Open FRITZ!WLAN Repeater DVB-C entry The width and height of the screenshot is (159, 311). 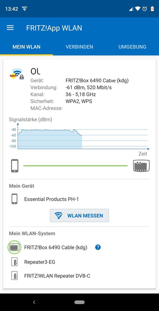[57, 276]
